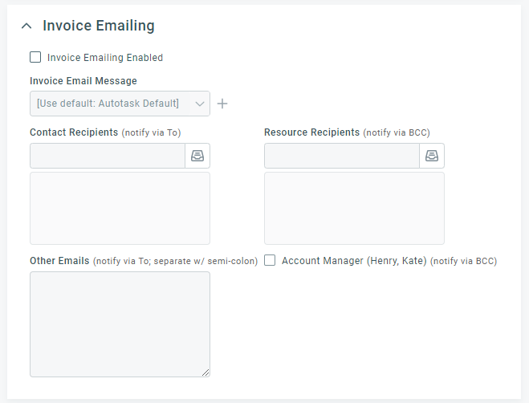Viewport: 529px width, 403px height.
Task: Click the Invoice Emailing section heading
Action: 99,26
